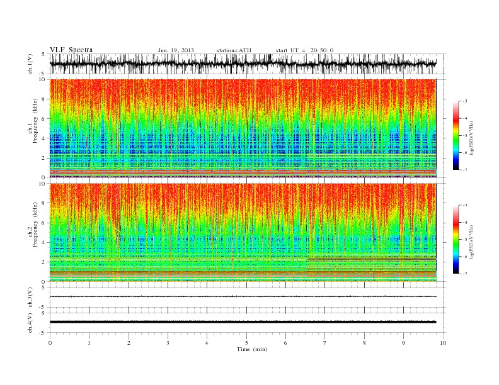
Task: Click the "-7" tick on the lower colorbar
Action: pyautogui.click(x=464, y=274)
